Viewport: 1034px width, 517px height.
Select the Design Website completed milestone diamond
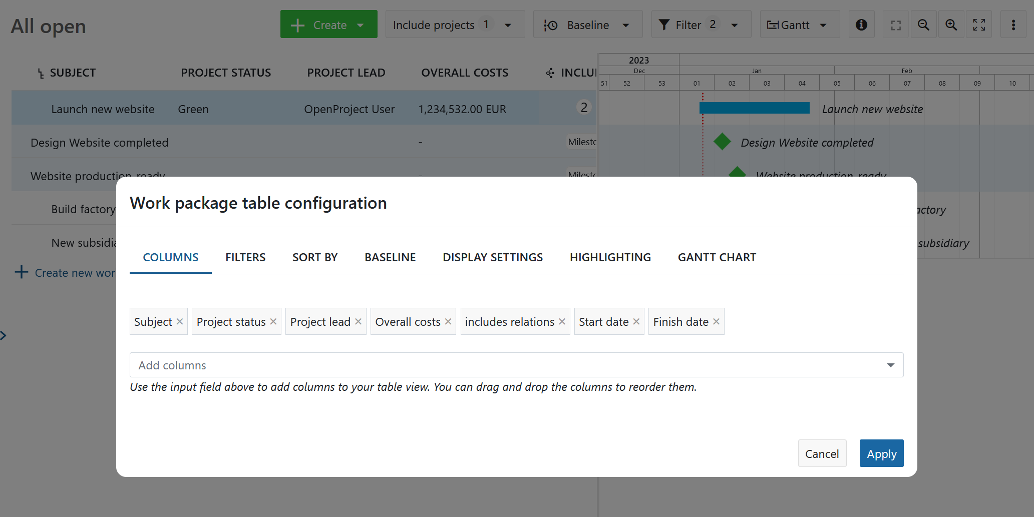pyautogui.click(x=722, y=142)
